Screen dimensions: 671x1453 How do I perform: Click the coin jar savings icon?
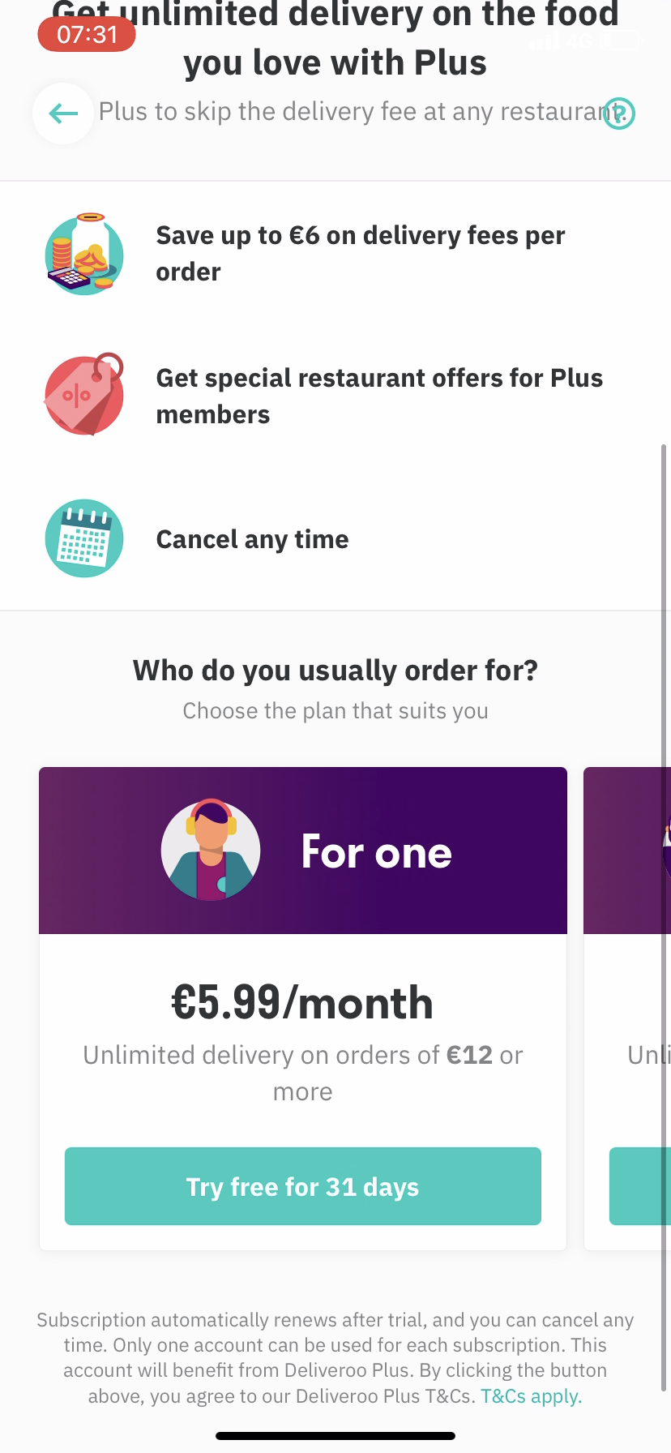tap(84, 254)
